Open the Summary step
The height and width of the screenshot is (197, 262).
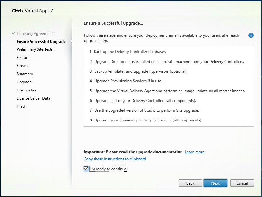[25, 74]
